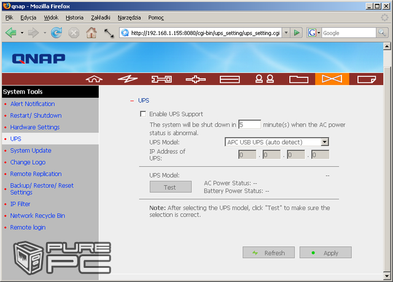
Task: Open the Plik menu
Action: tap(9, 18)
